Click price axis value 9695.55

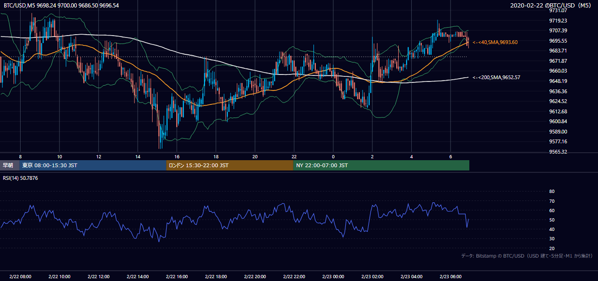[558, 41]
